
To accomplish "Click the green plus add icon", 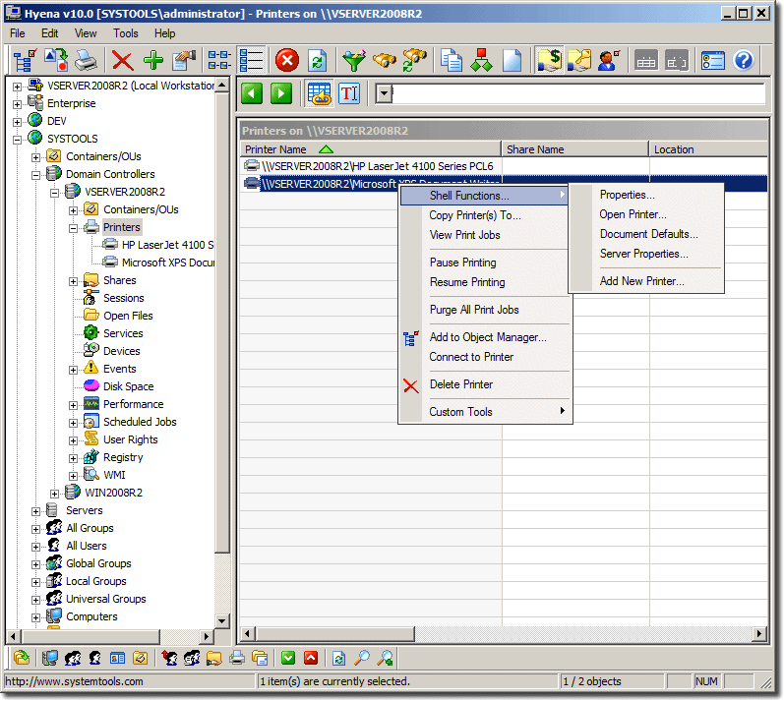I will [x=153, y=61].
